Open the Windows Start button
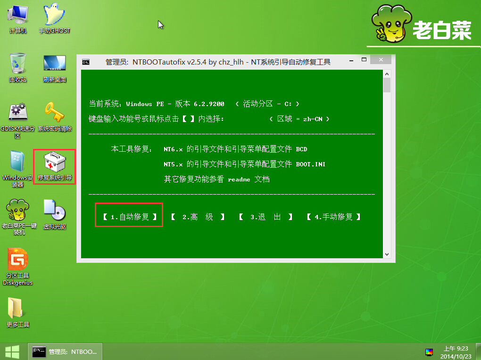481x360 pixels. (x=12, y=352)
